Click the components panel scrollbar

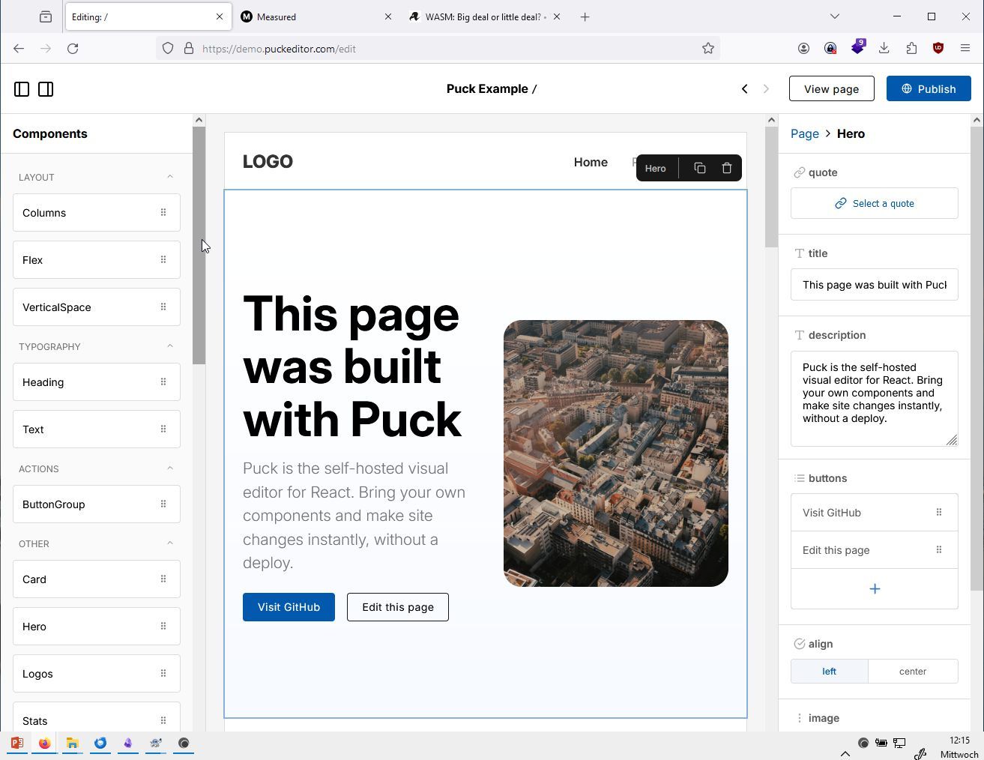click(199, 246)
